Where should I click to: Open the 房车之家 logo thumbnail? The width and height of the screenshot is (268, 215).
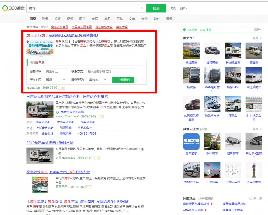[191, 142]
